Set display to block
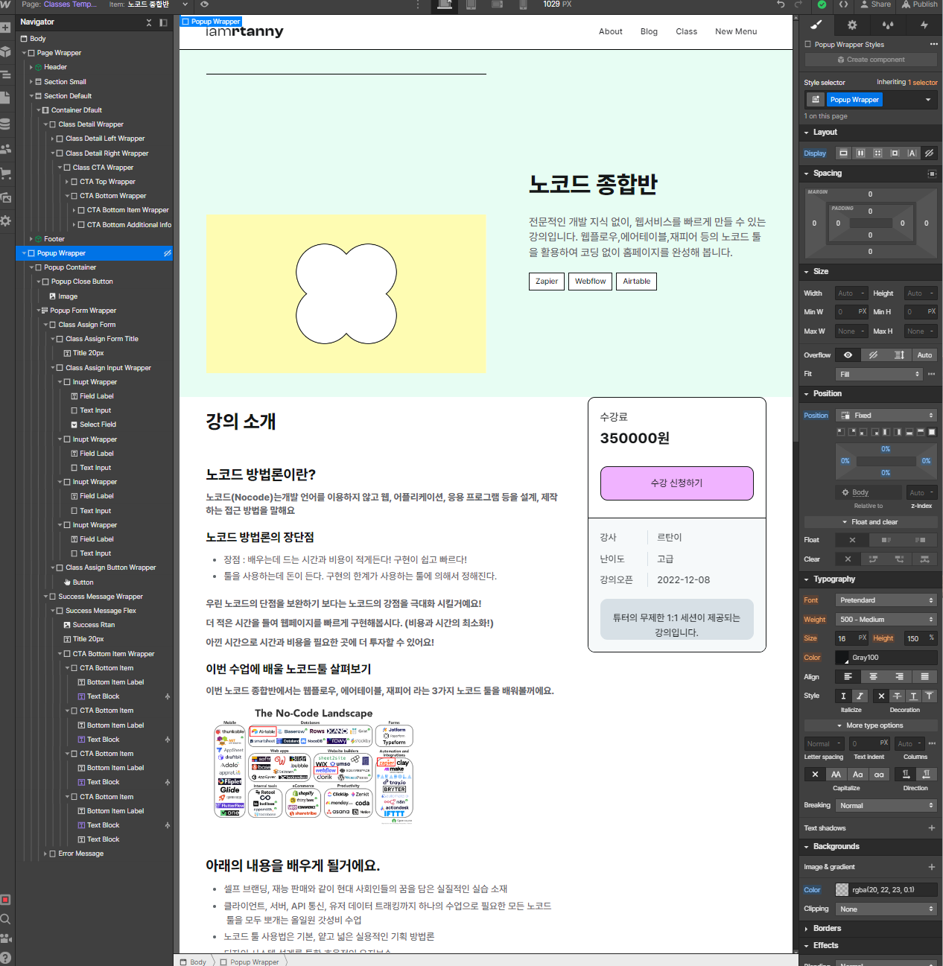The height and width of the screenshot is (966, 943). [x=843, y=153]
